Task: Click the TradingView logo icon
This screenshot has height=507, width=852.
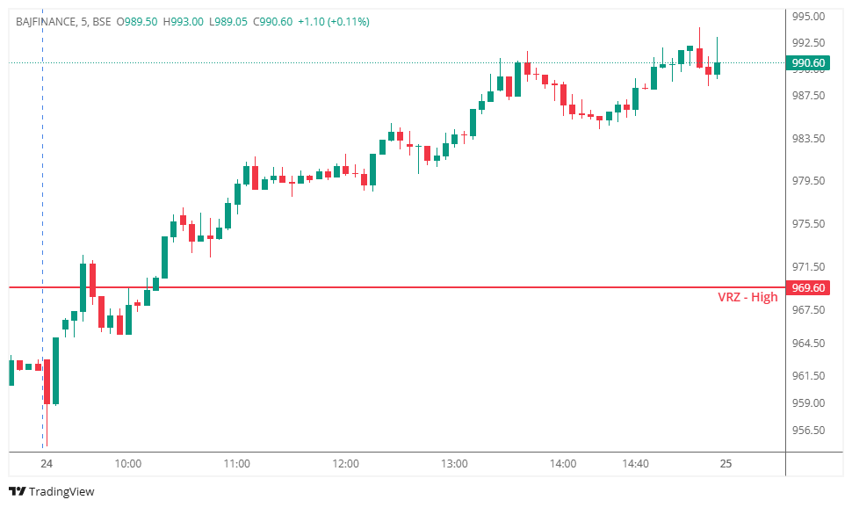Action: 17,491
